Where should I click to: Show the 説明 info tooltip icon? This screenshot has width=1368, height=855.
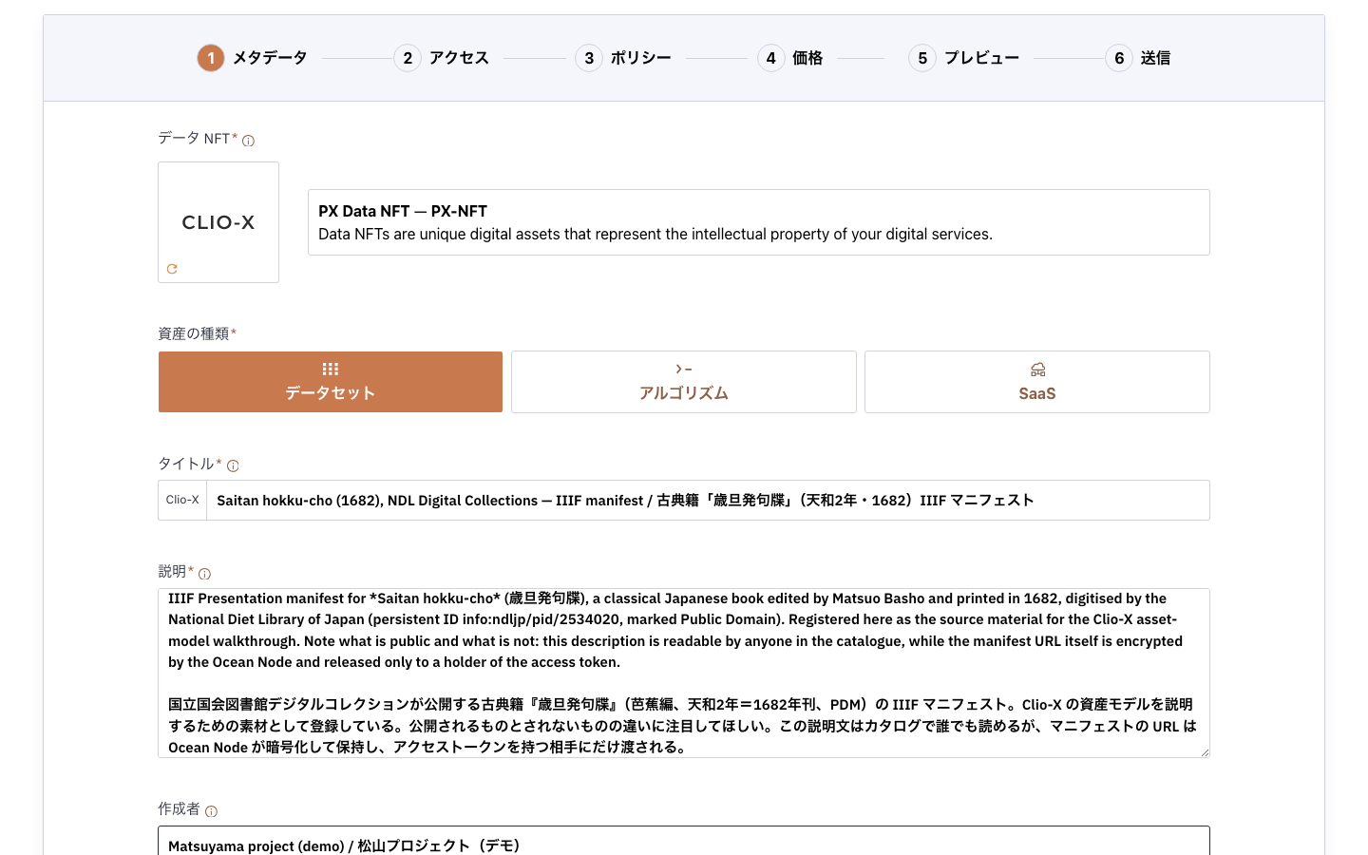204,574
